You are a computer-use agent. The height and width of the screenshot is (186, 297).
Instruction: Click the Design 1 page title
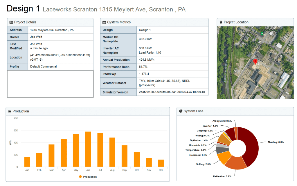click(23, 9)
